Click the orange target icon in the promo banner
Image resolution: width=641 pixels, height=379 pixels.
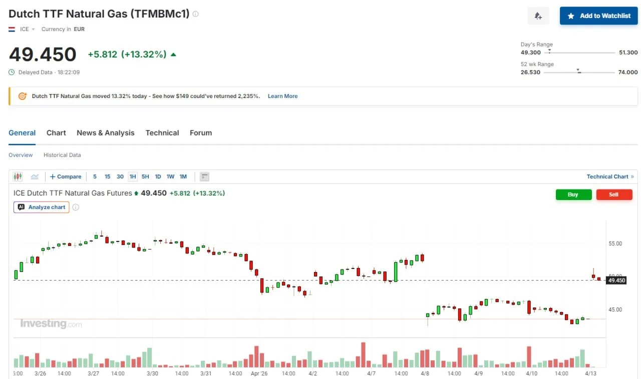tap(22, 96)
